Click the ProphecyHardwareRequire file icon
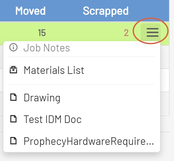Viewport: 174px width, 161px height. tap(13, 141)
